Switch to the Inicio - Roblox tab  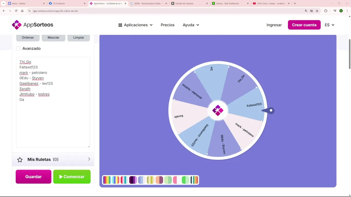pos(26,4)
